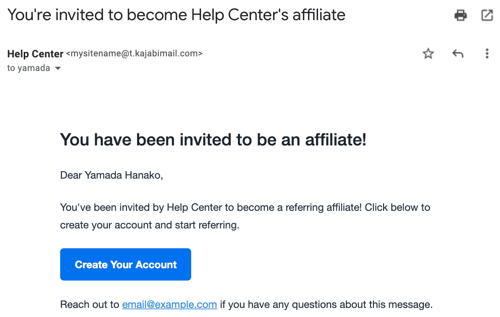
Task: Star this Help Center email
Action: (428, 53)
